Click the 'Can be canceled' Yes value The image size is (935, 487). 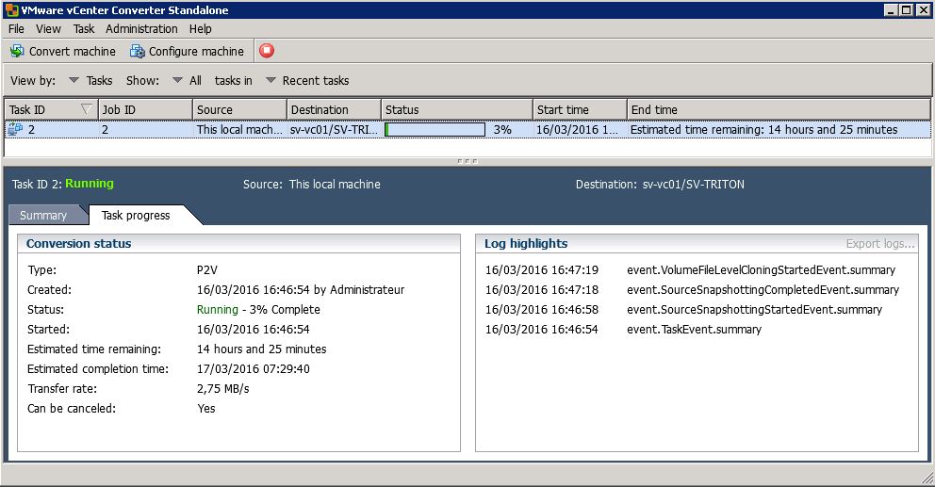click(x=205, y=408)
